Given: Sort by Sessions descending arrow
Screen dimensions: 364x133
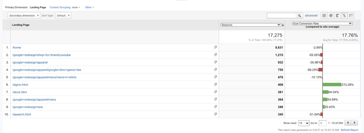Looking at the screenshot, I should click(283, 25).
